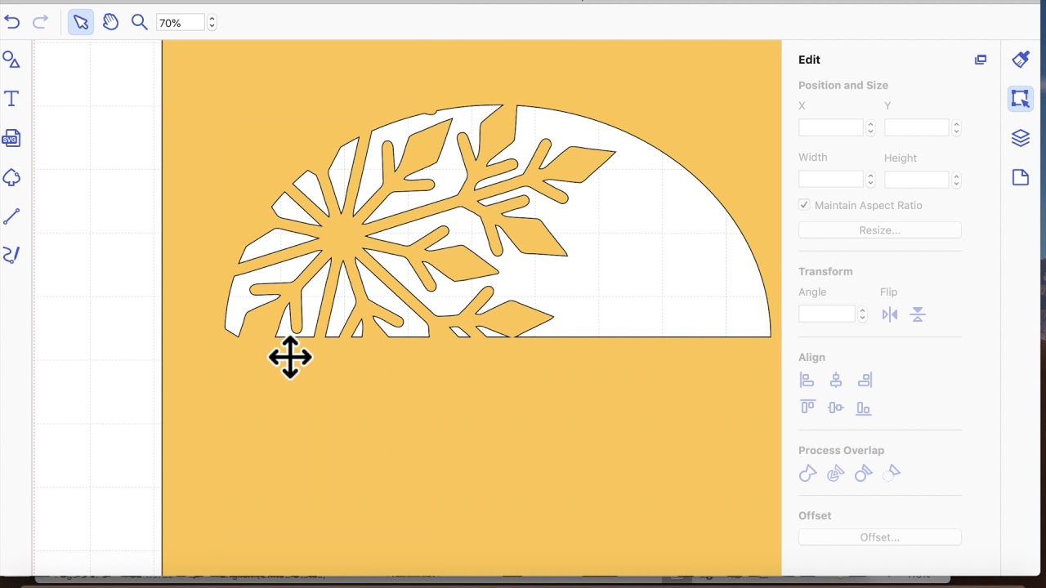Open the Shapes tool in left sidebar
Viewport: 1046px width, 588px height.
click(11, 60)
